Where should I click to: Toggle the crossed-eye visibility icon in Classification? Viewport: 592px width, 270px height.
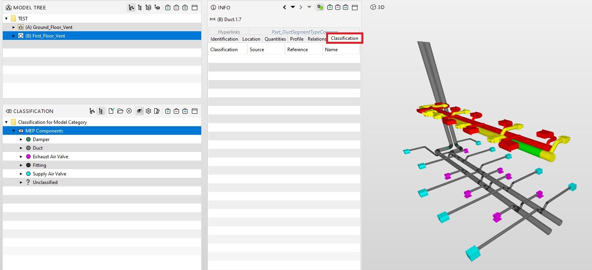[x=139, y=111]
